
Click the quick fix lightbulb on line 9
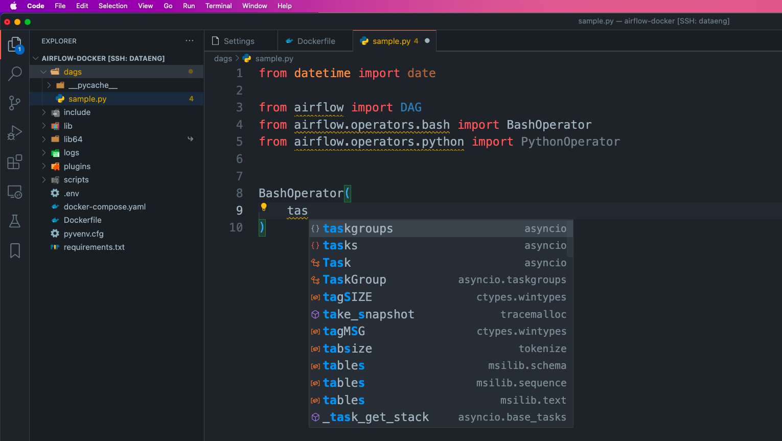(264, 207)
